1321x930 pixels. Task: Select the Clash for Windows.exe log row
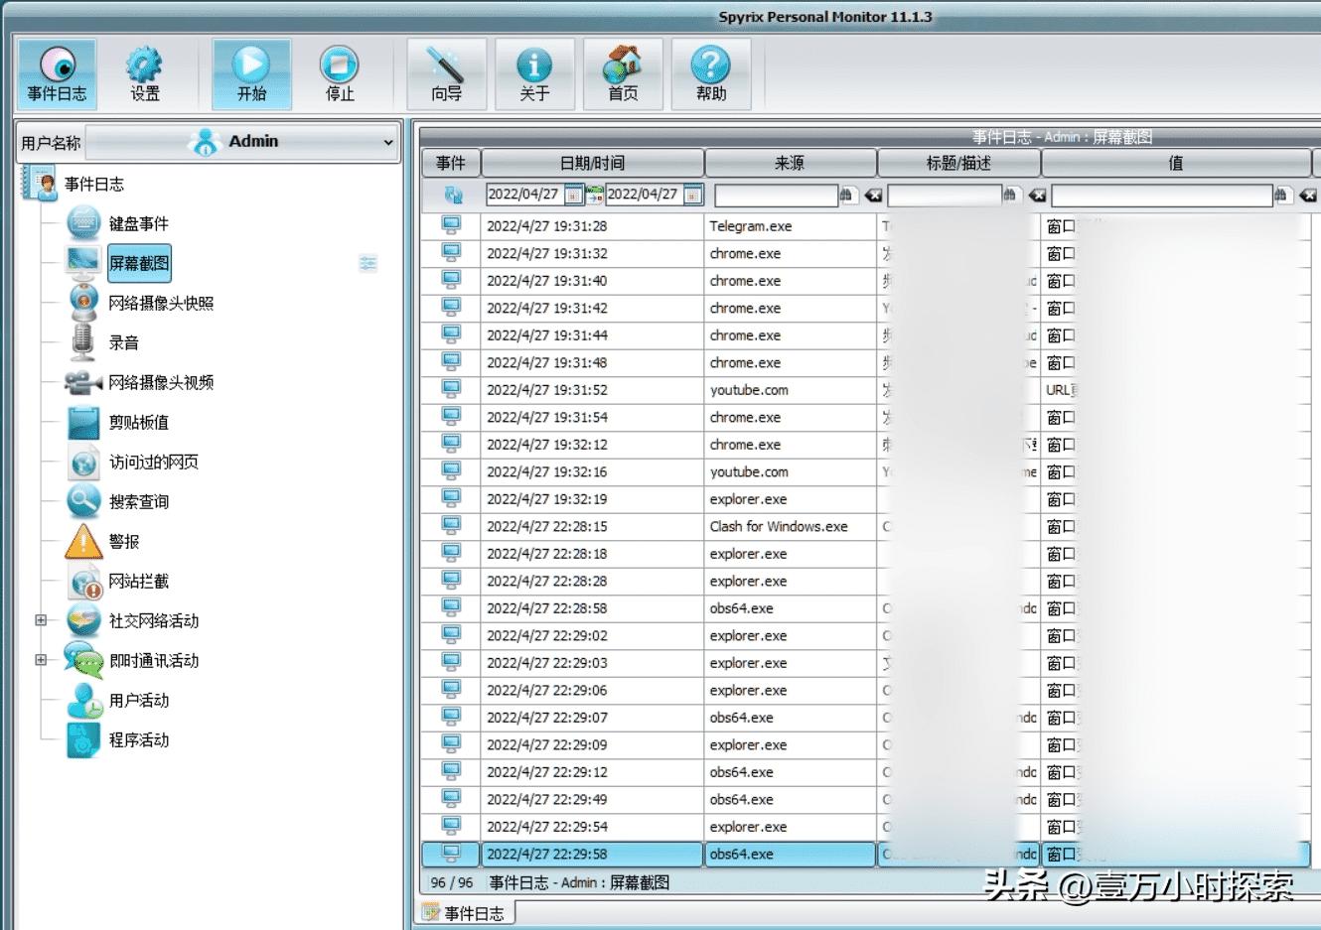coord(778,527)
